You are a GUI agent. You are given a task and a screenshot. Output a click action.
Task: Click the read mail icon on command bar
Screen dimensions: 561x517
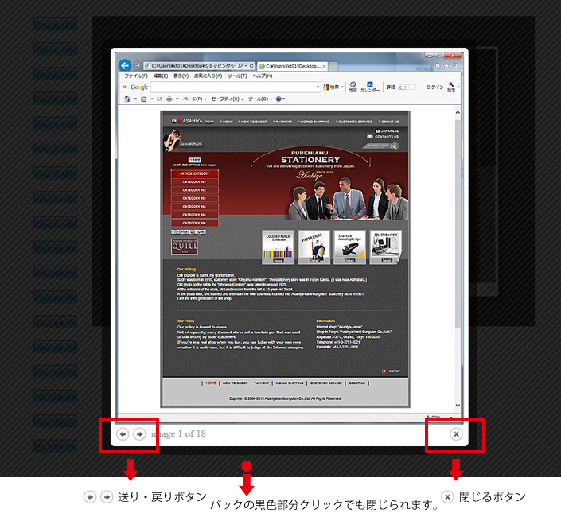tap(160, 99)
